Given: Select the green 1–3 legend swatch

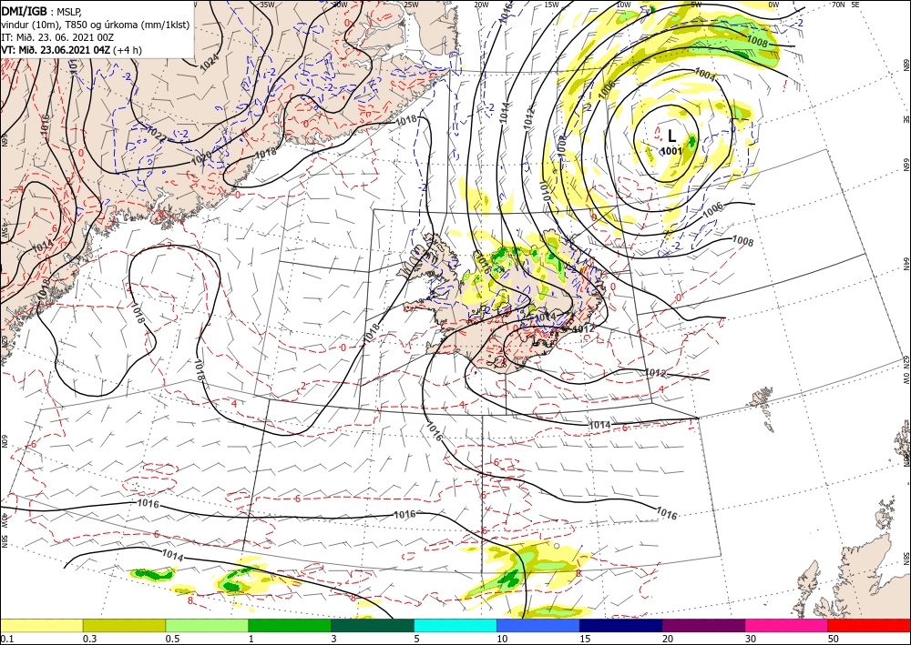Looking at the screenshot, I should (290, 625).
